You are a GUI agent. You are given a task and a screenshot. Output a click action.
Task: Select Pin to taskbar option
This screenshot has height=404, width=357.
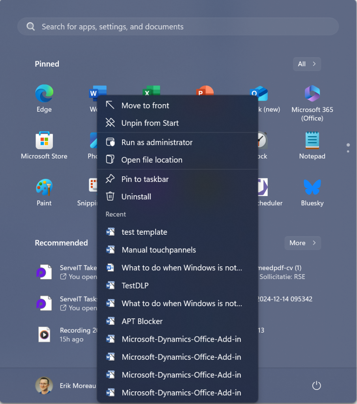[145, 179]
